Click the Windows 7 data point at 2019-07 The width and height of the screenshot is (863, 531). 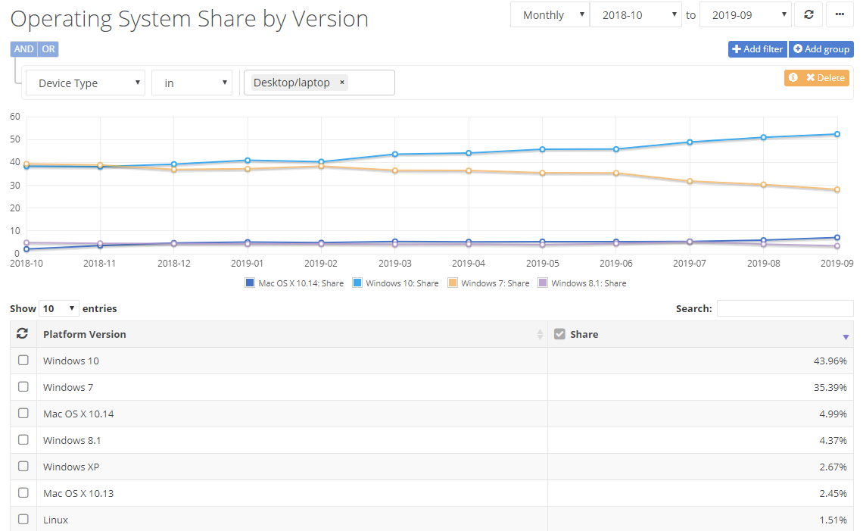coord(690,181)
